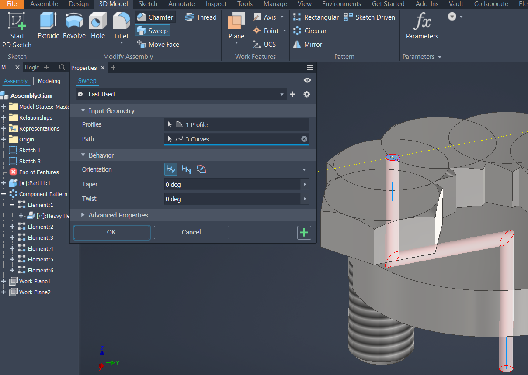Open the Last Used preset dropdown
Screen dimensions: 528x375
tap(282, 94)
